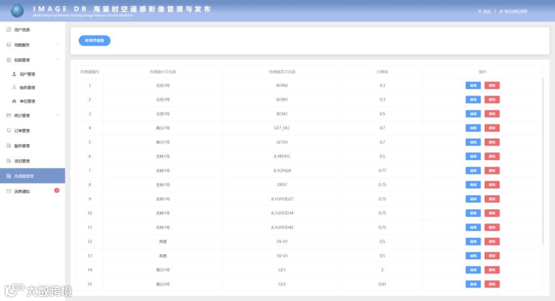Click 编辑 for sensor BJ3N2
Image resolution: width=555 pixels, height=301 pixels.
click(x=473, y=86)
